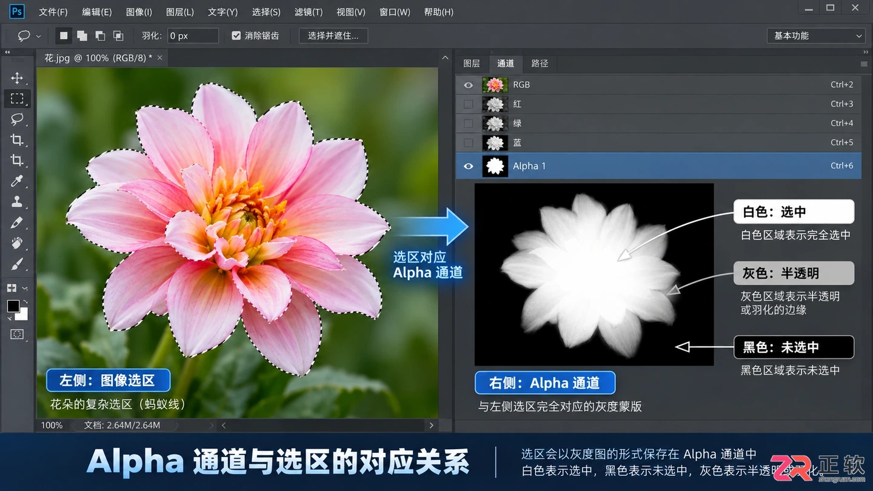Viewport: 873px width, 491px height.
Task: Open the 文件(F) menu
Action: [53, 12]
